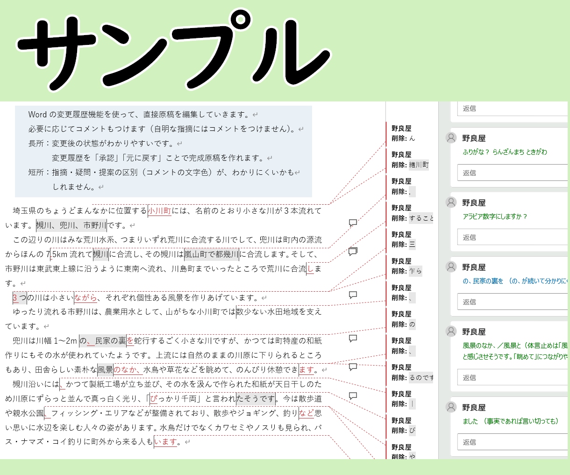This screenshot has height=475, width=570.
Task: Click comment text starting の、民家の裏を
Action: coord(515,281)
